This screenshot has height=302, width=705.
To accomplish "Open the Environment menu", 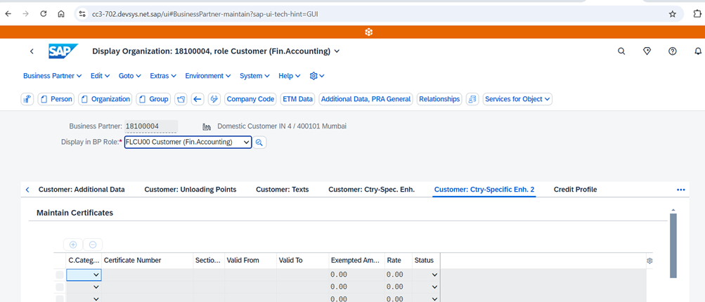I will (x=208, y=76).
